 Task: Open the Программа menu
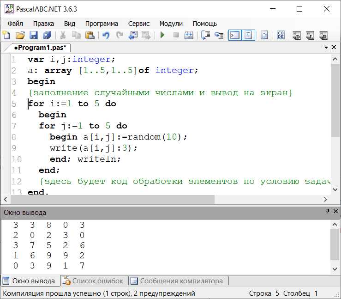(102, 24)
